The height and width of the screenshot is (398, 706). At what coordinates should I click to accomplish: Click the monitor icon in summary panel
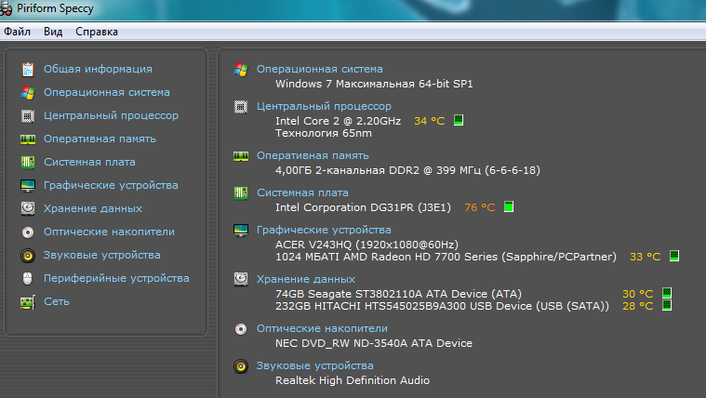[x=241, y=231]
